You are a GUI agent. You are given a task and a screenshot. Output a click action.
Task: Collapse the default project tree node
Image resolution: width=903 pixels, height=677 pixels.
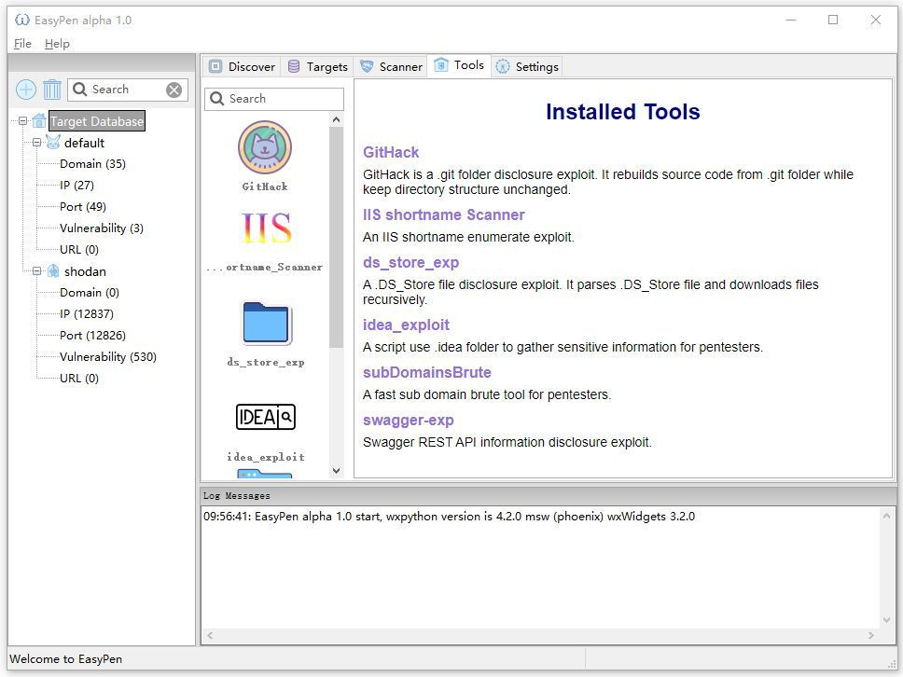(37, 142)
